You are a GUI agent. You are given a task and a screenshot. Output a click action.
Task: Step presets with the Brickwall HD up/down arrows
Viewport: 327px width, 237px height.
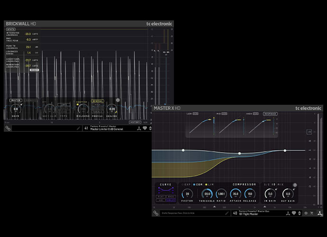coord(150,128)
